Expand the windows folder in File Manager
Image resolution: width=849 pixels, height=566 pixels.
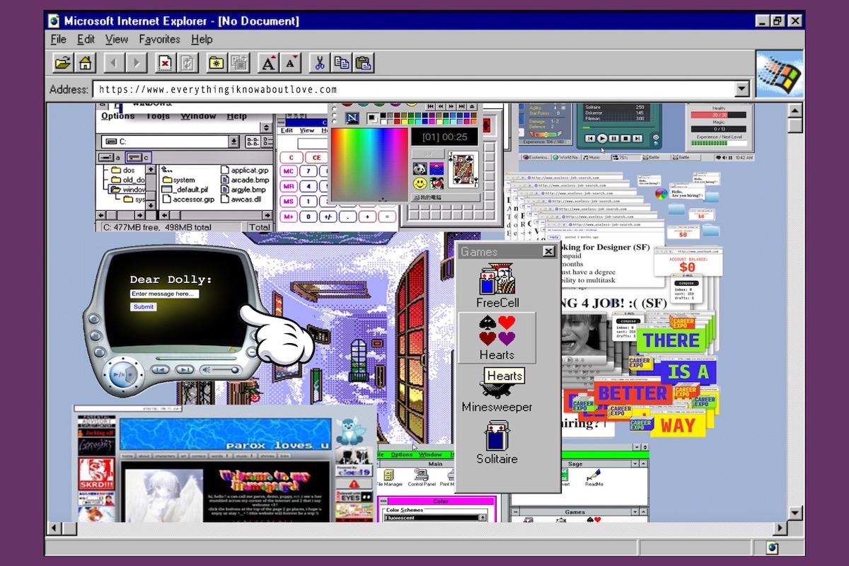click(127, 190)
